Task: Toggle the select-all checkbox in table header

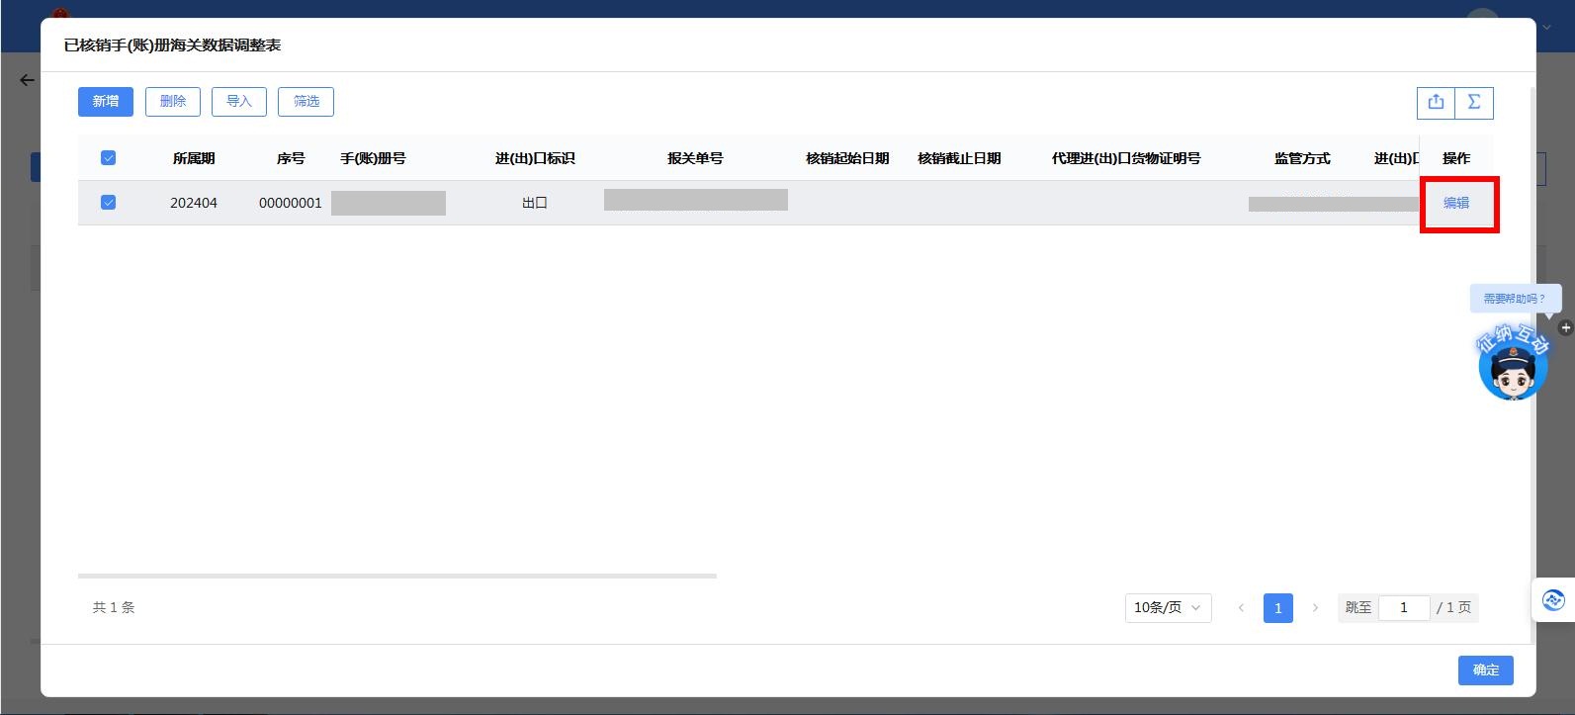Action: coord(109,158)
